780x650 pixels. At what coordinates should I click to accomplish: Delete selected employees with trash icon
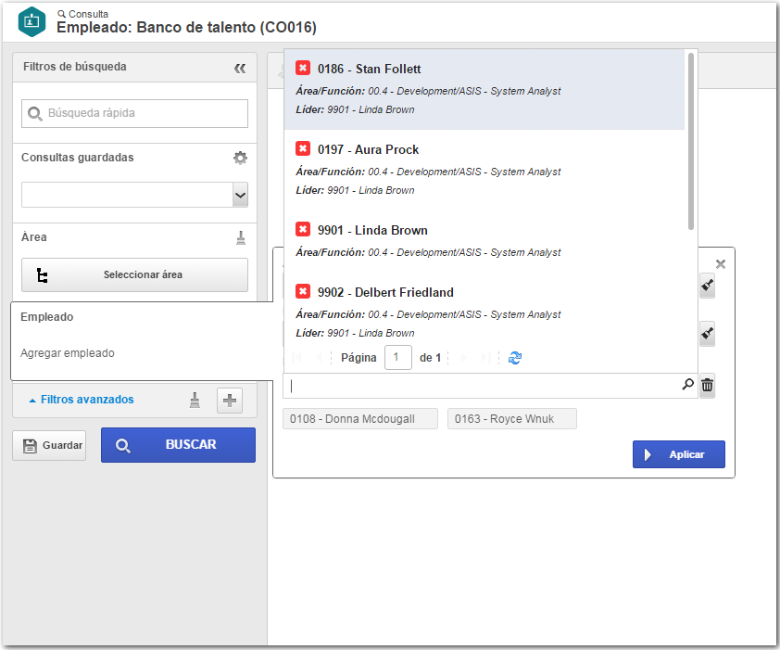pos(708,385)
